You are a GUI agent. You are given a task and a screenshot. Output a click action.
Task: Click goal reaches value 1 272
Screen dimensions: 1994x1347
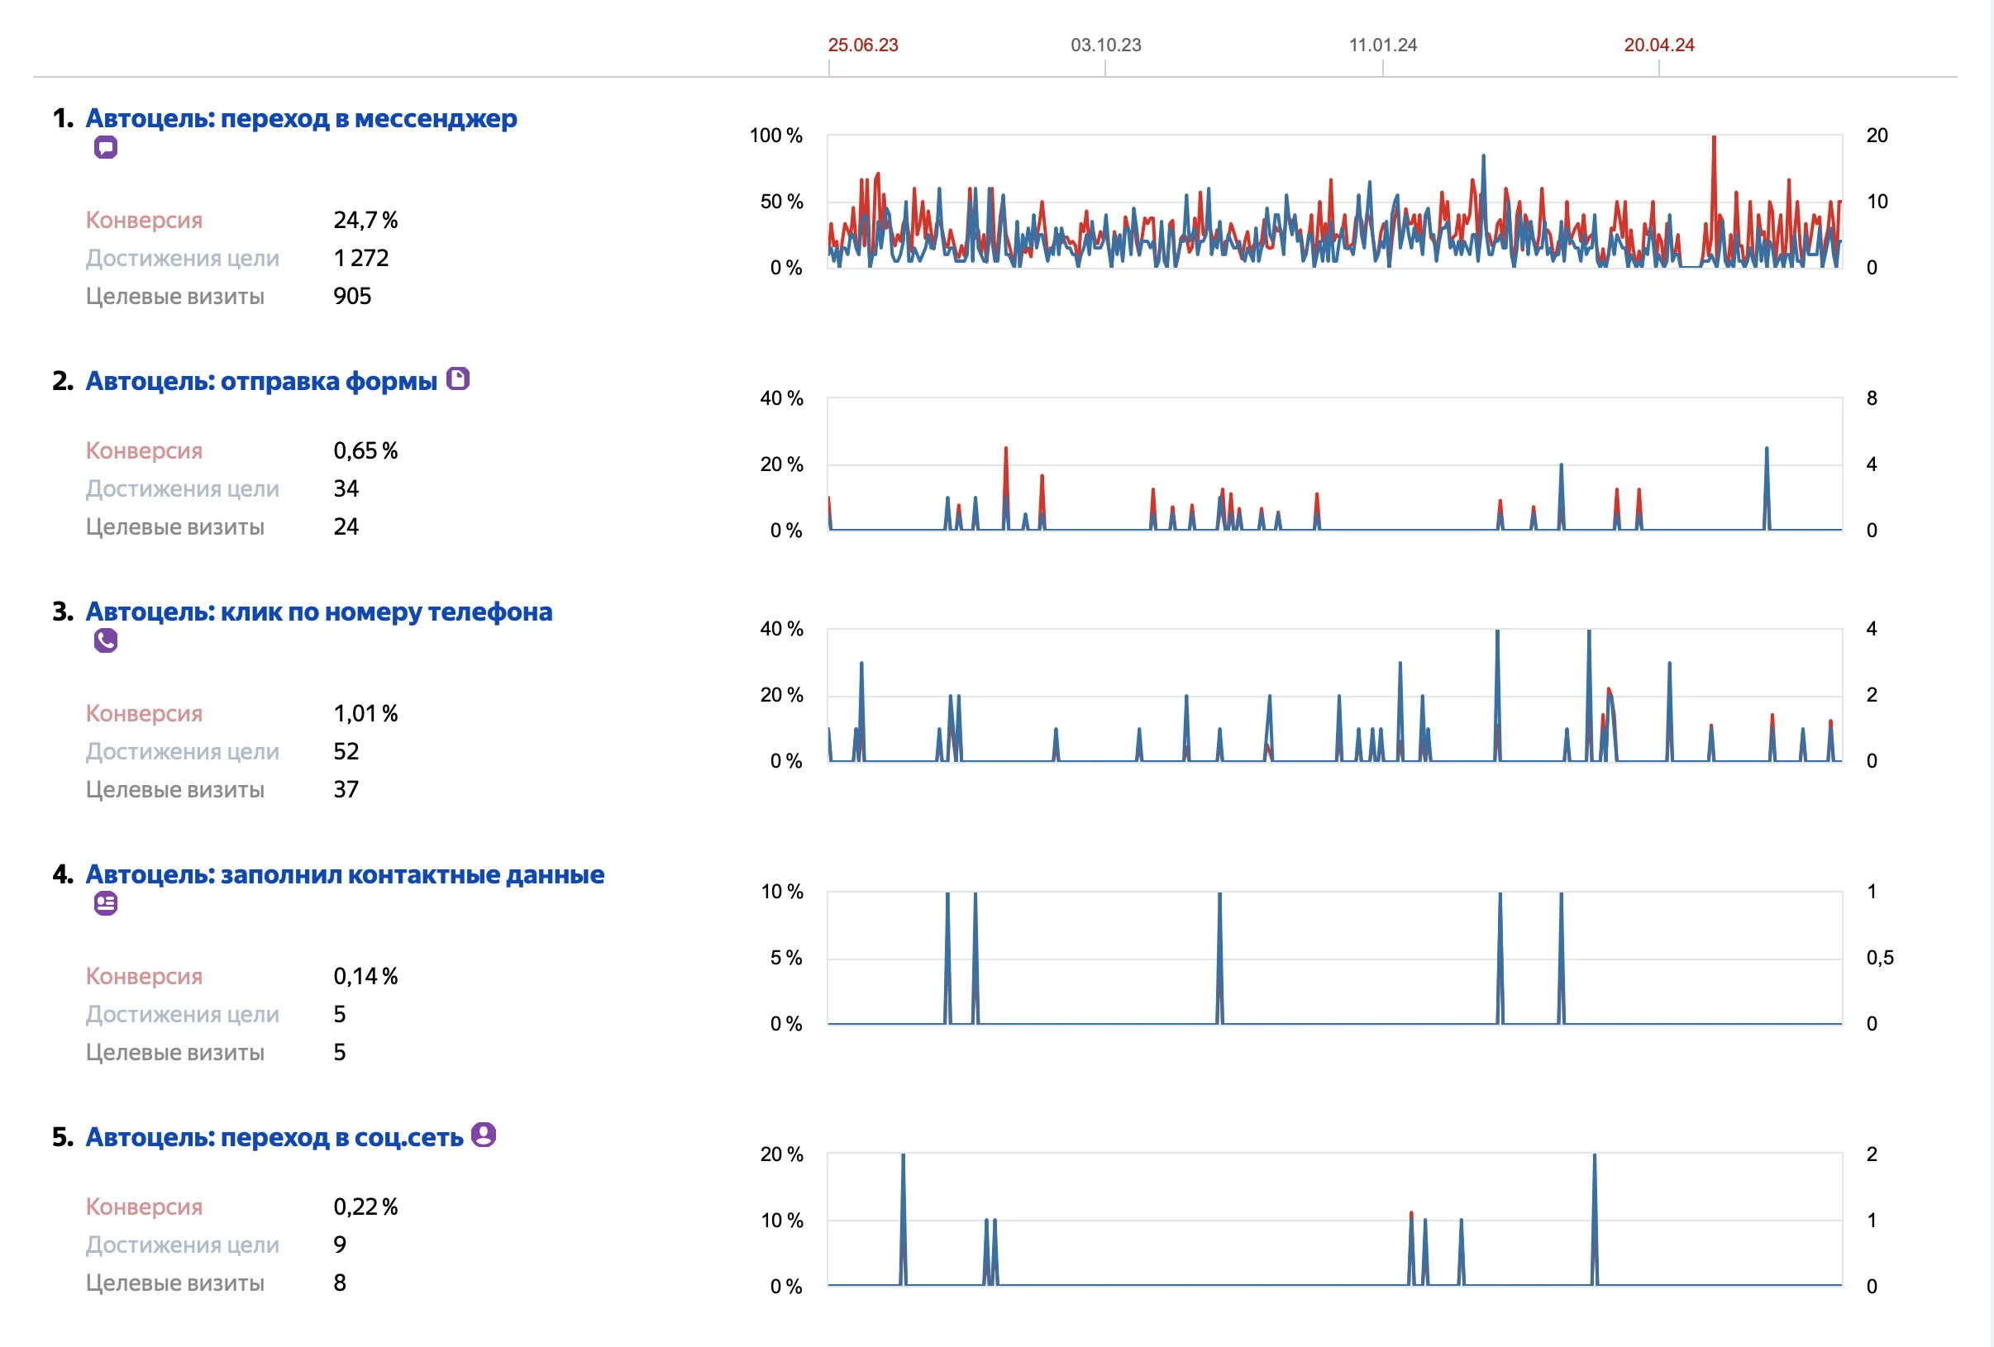[x=361, y=258]
